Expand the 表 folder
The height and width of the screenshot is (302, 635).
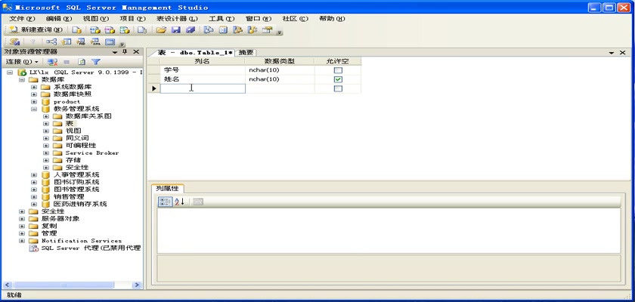[x=46, y=124]
